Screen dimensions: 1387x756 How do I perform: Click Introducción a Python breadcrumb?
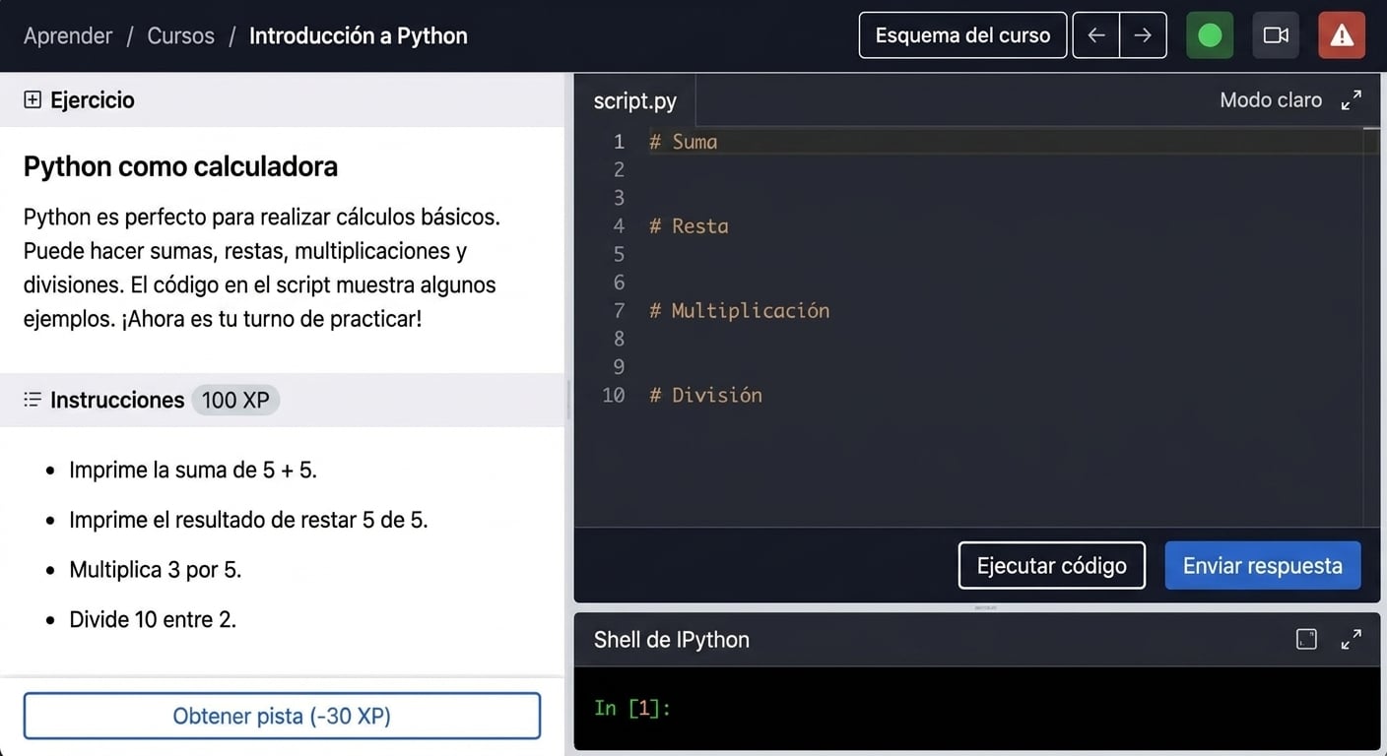point(359,35)
